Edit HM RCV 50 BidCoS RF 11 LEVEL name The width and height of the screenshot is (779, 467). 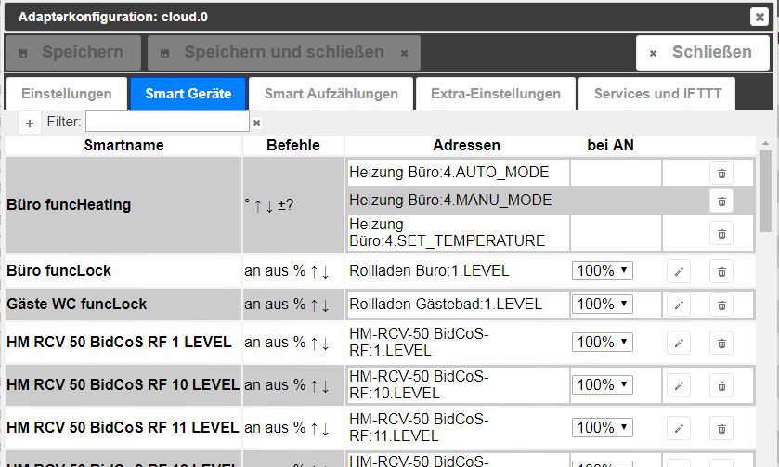(679, 429)
